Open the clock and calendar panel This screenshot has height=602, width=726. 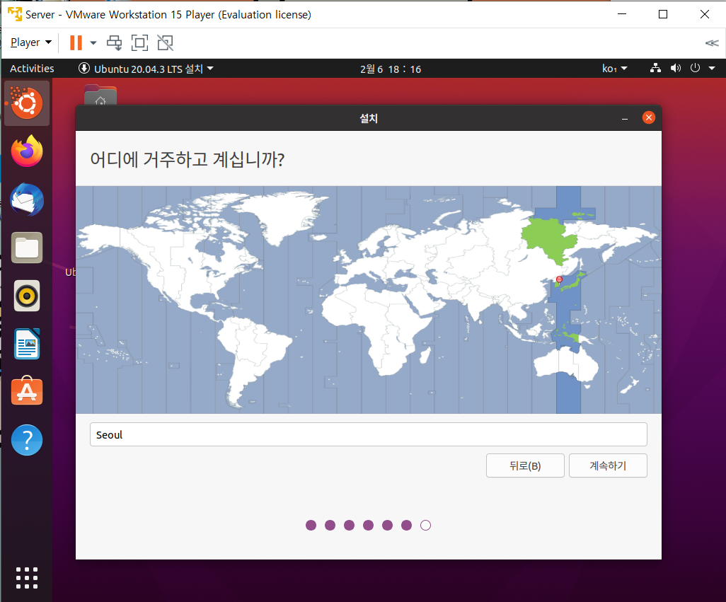[x=391, y=69]
